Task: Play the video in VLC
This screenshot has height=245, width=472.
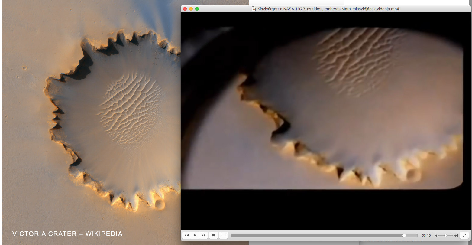Action: coord(195,235)
